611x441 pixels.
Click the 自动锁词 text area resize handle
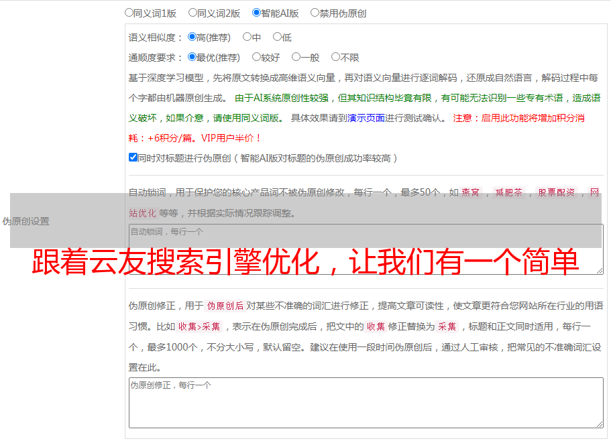click(x=599, y=270)
